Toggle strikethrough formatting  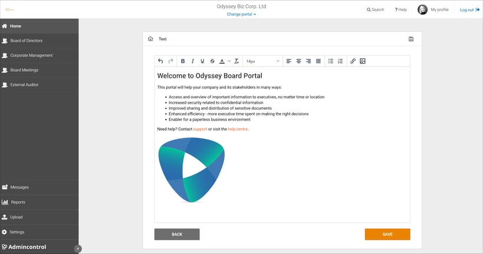pos(212,61)
